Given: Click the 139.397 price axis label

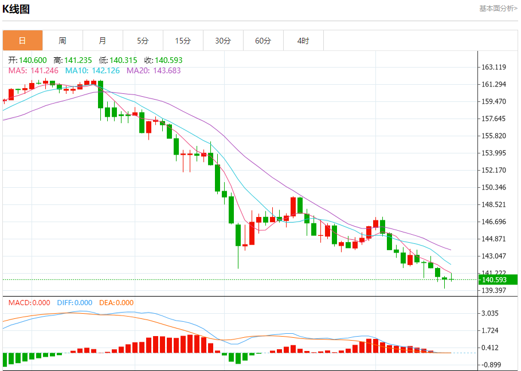Looking at the screenshot, I should tap(493, 290).
